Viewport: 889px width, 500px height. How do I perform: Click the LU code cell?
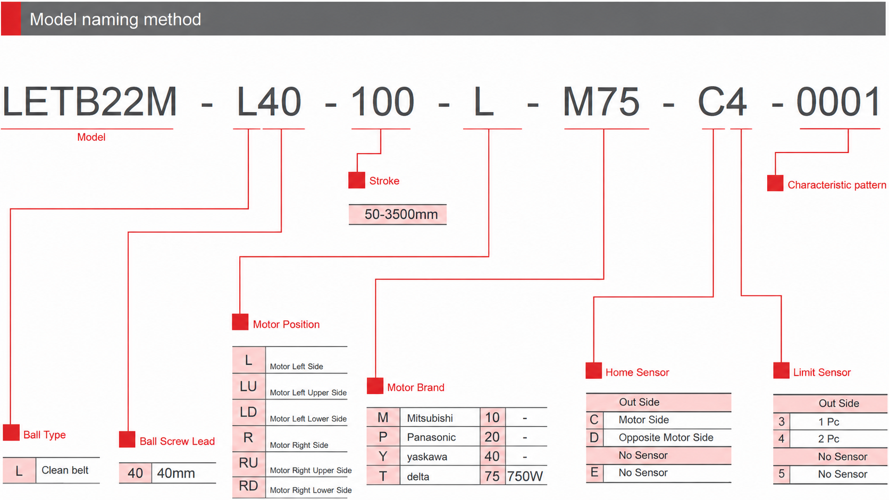pyautogui.click(x=248, y=386)
